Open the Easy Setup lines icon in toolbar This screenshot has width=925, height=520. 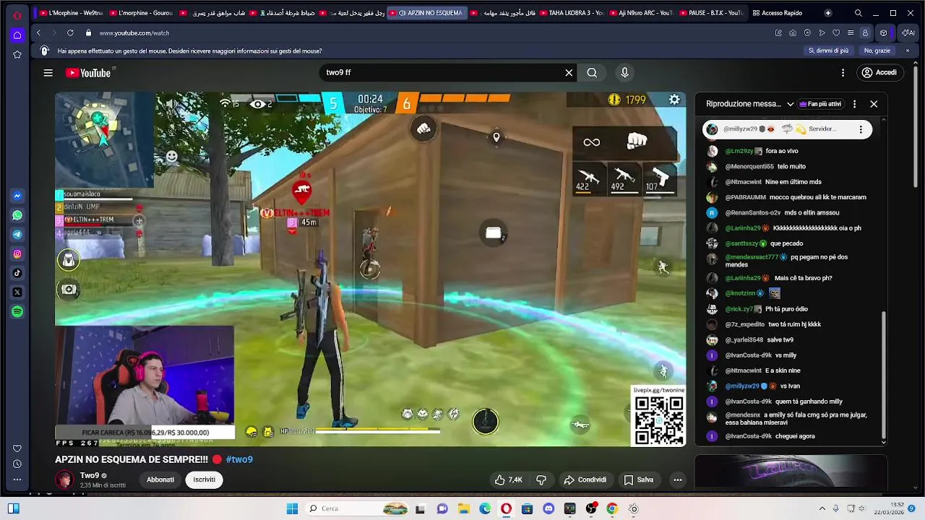(851, 32)
